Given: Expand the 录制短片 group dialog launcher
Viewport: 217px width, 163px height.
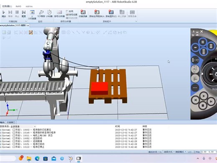Looking at the screenshot, I should [x=136, y=21].
